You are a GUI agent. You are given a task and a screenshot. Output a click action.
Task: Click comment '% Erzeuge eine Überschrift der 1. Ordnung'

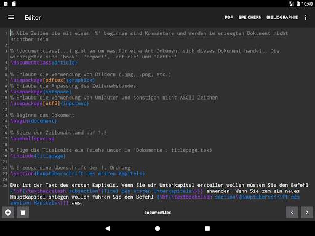coord(70,168)
